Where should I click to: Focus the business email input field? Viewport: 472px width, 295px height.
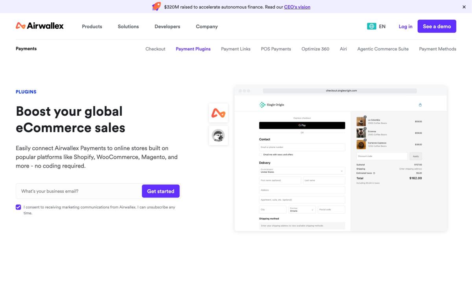(x=79, y=191)
